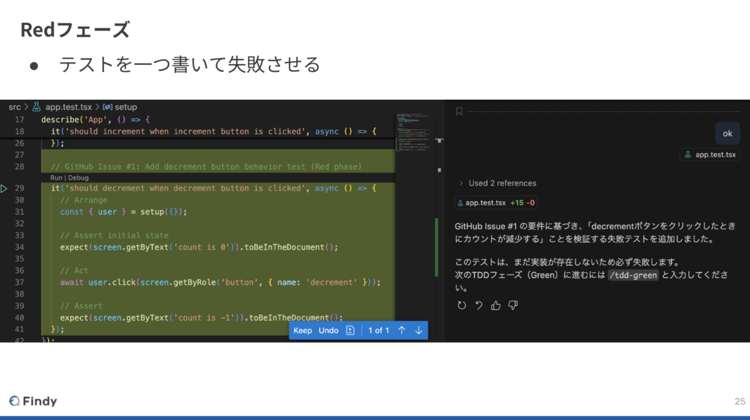Click the next-change down arrow
750x420 pixels.
coord(418,330)
